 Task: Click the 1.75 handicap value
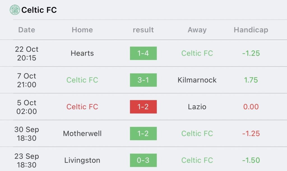coord(251,80)
